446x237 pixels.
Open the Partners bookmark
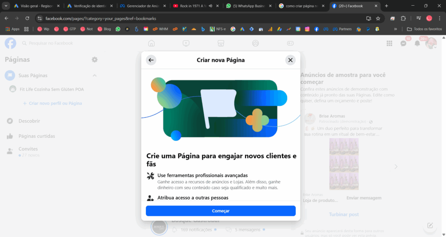[x=342, y=29]
